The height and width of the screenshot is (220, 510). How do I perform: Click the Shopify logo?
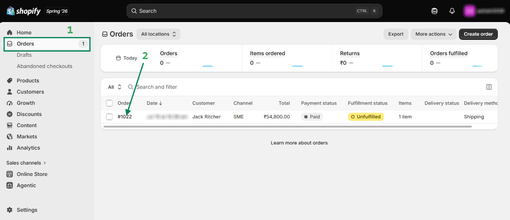(24, 11)
